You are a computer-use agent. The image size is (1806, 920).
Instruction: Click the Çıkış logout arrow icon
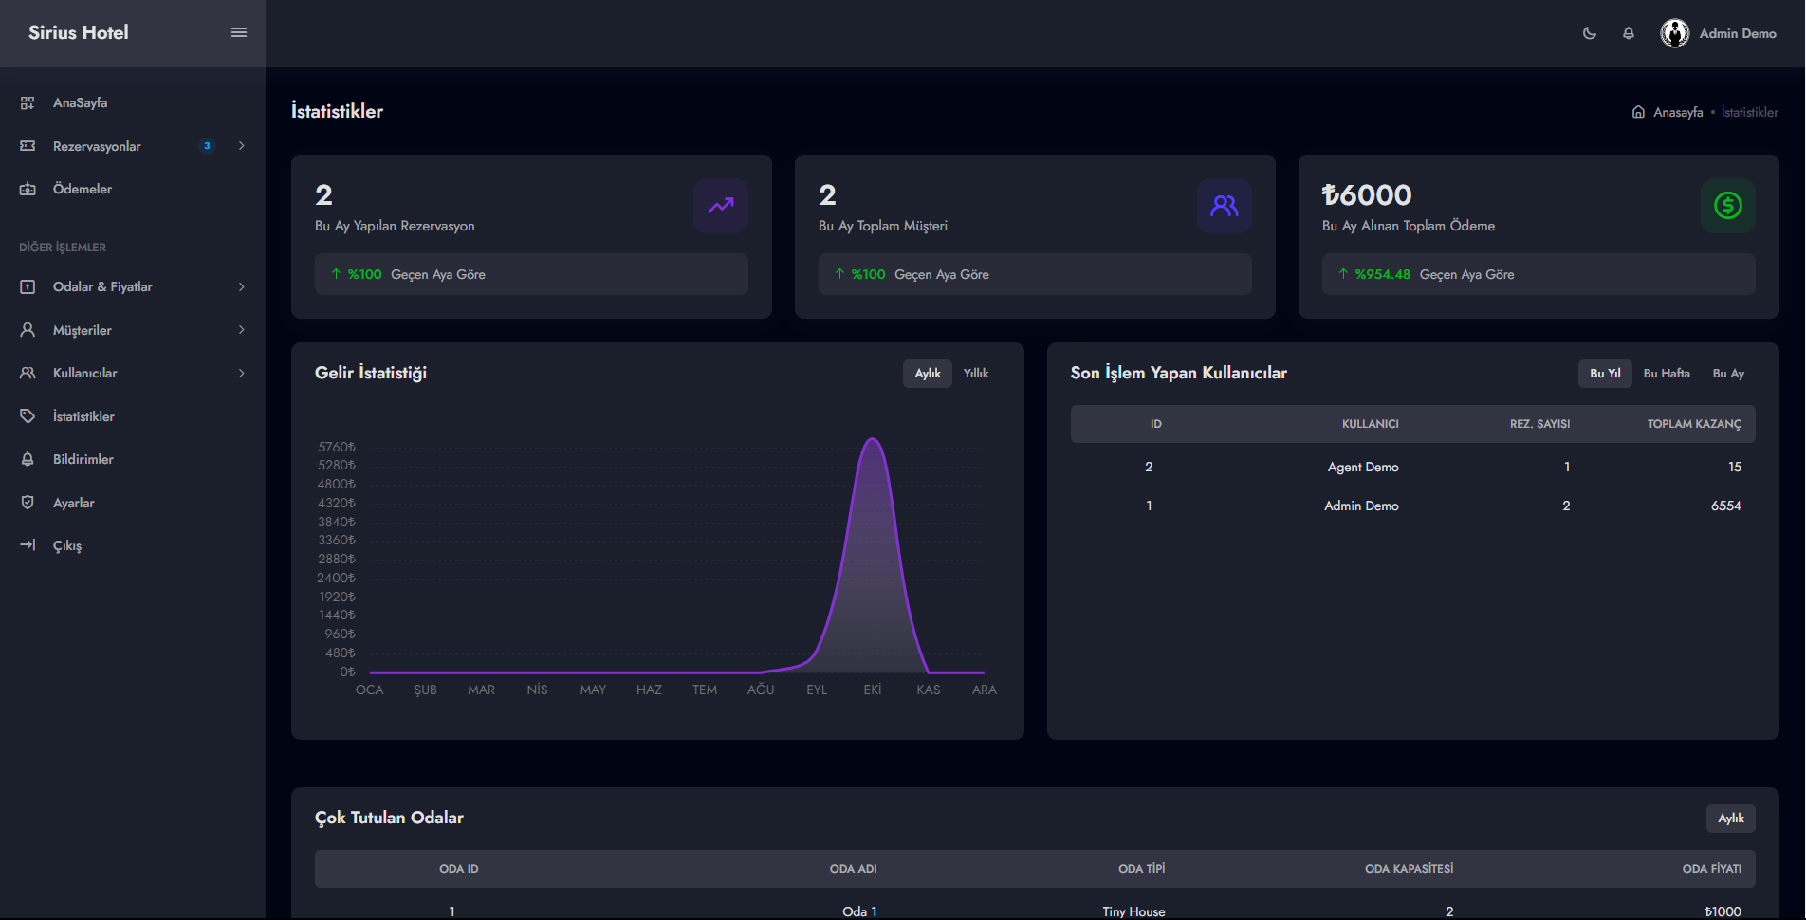28,545
